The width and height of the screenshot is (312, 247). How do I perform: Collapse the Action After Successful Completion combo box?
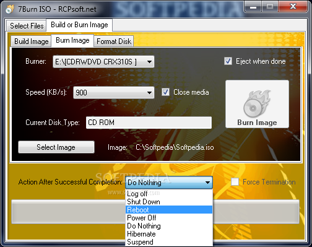pyautogui.click(x=169, y=183)
